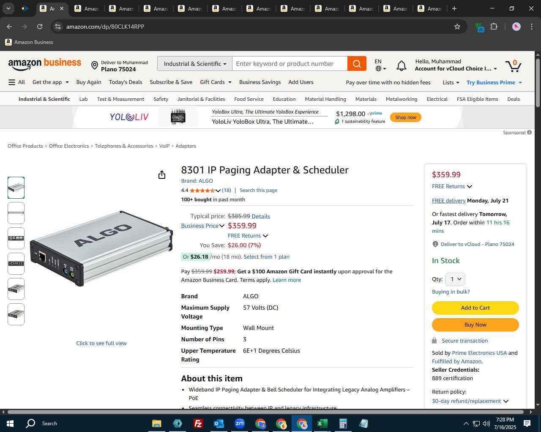Open Chrome three-dot menu
The image size is (541, 432).
tap(531, 27)
